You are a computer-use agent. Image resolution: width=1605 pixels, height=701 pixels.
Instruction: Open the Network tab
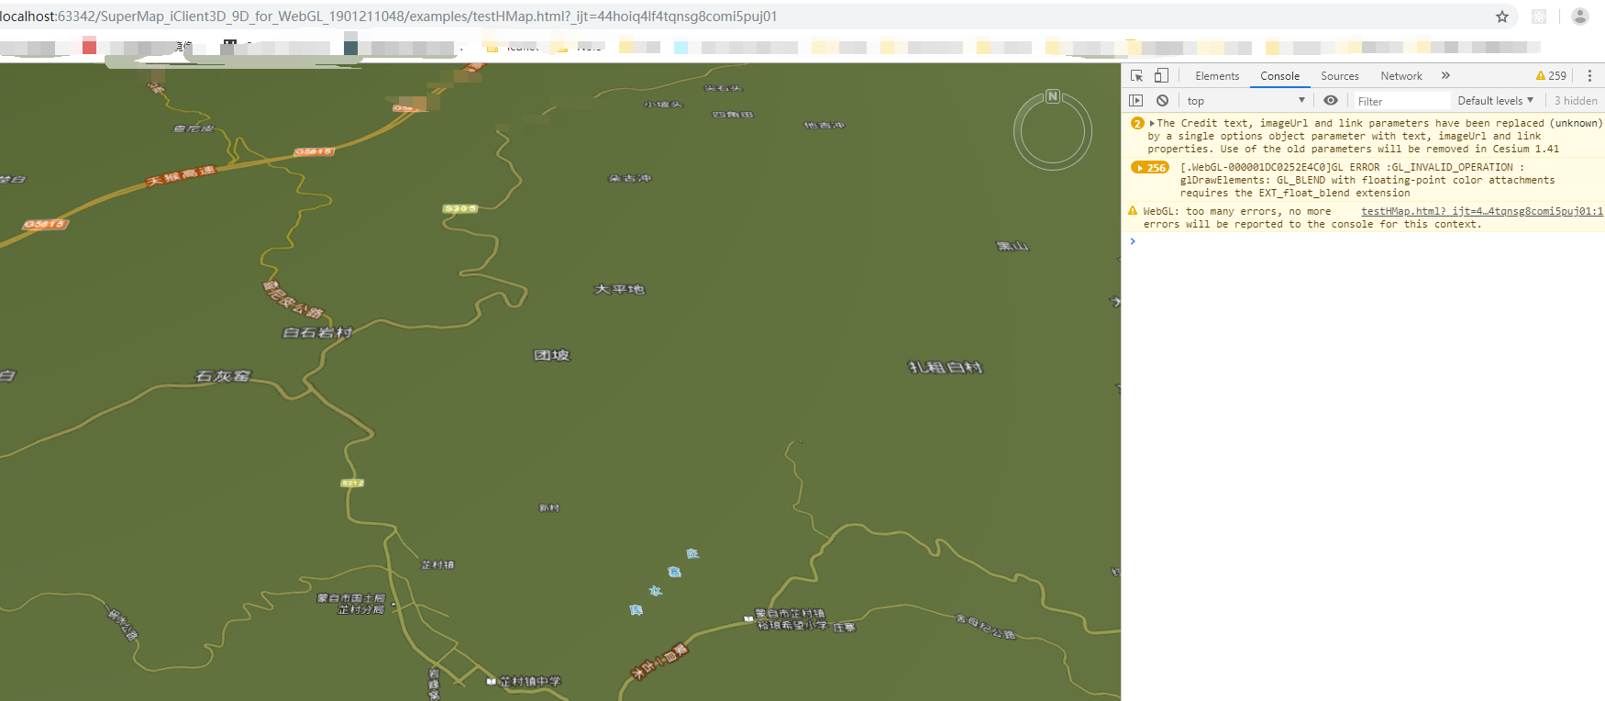[1400, 76]
